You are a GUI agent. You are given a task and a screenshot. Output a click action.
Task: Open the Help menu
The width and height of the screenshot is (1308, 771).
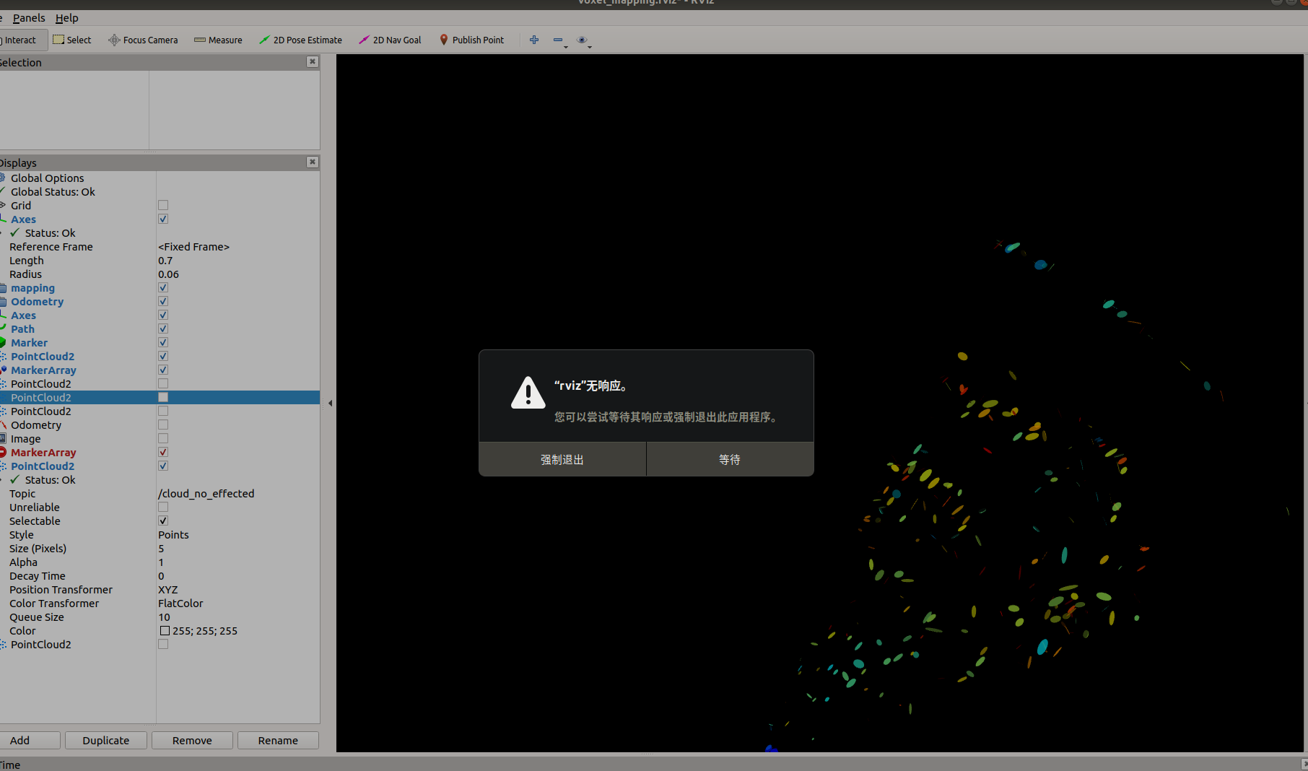tap(66, 17)
